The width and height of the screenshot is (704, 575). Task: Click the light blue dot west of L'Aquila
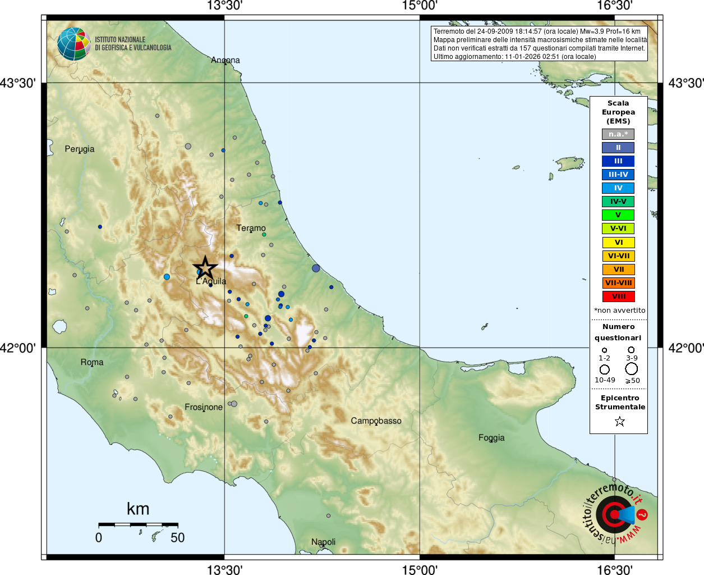167,277
